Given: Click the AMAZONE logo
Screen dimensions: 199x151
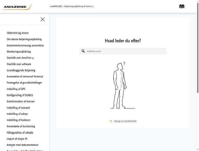Looking at the screenshot, I should point(17,7).
